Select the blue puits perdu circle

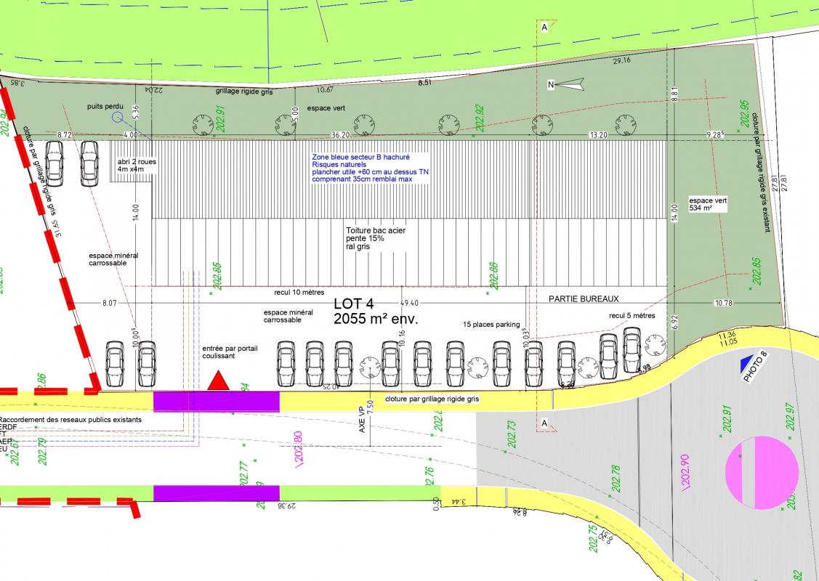pos(118,117)
